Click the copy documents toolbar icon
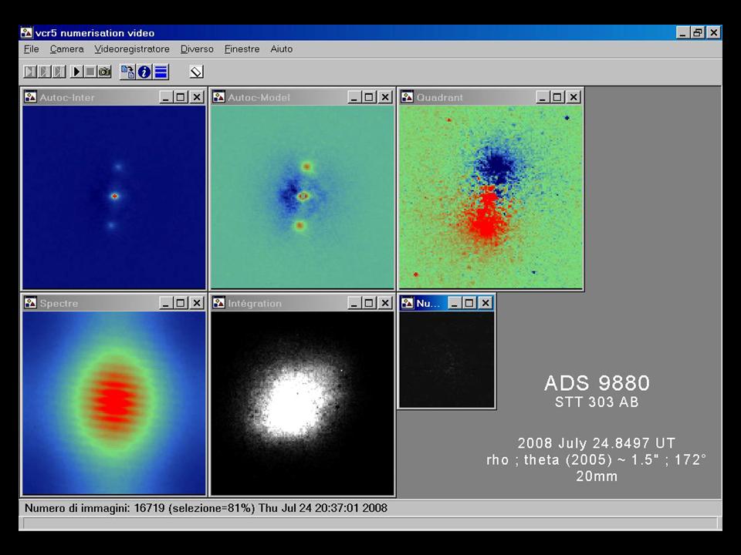The width and height of the screenshot is (741, 555). point(127,72)
